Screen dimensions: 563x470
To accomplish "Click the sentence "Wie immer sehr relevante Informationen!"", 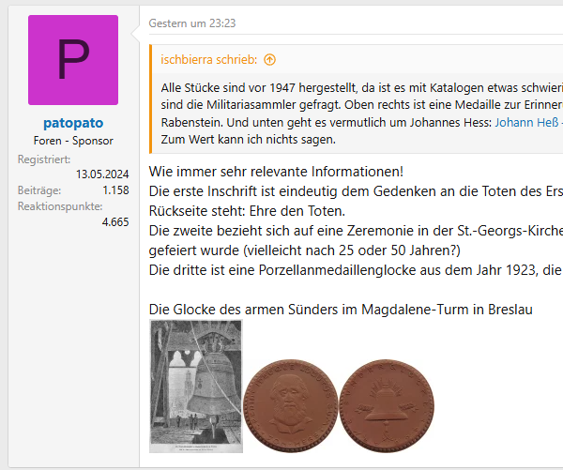I will [276, 172].
